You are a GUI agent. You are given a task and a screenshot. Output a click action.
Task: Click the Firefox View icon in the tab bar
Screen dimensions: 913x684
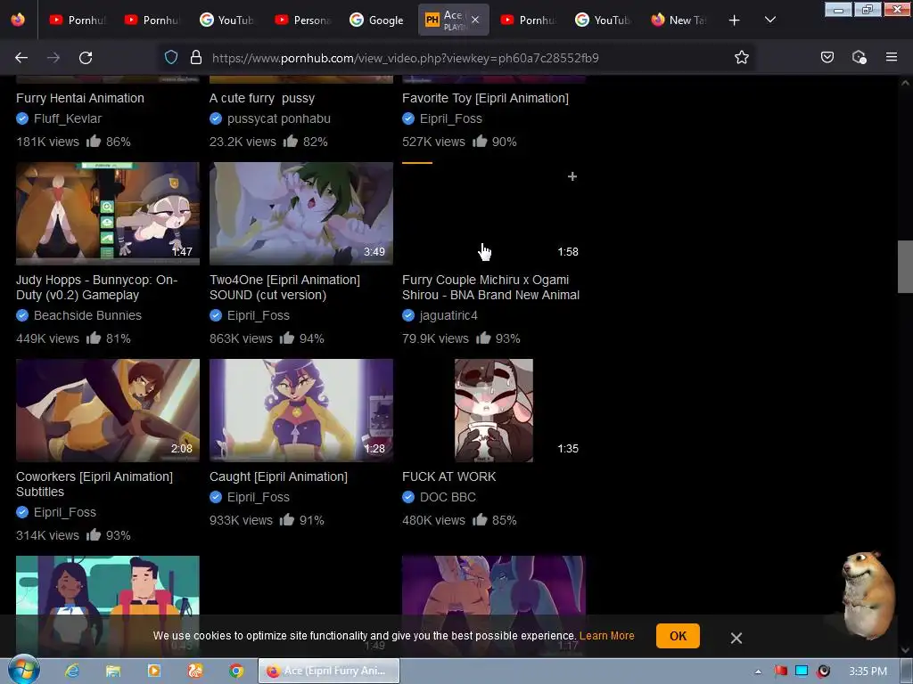[18, 20]
